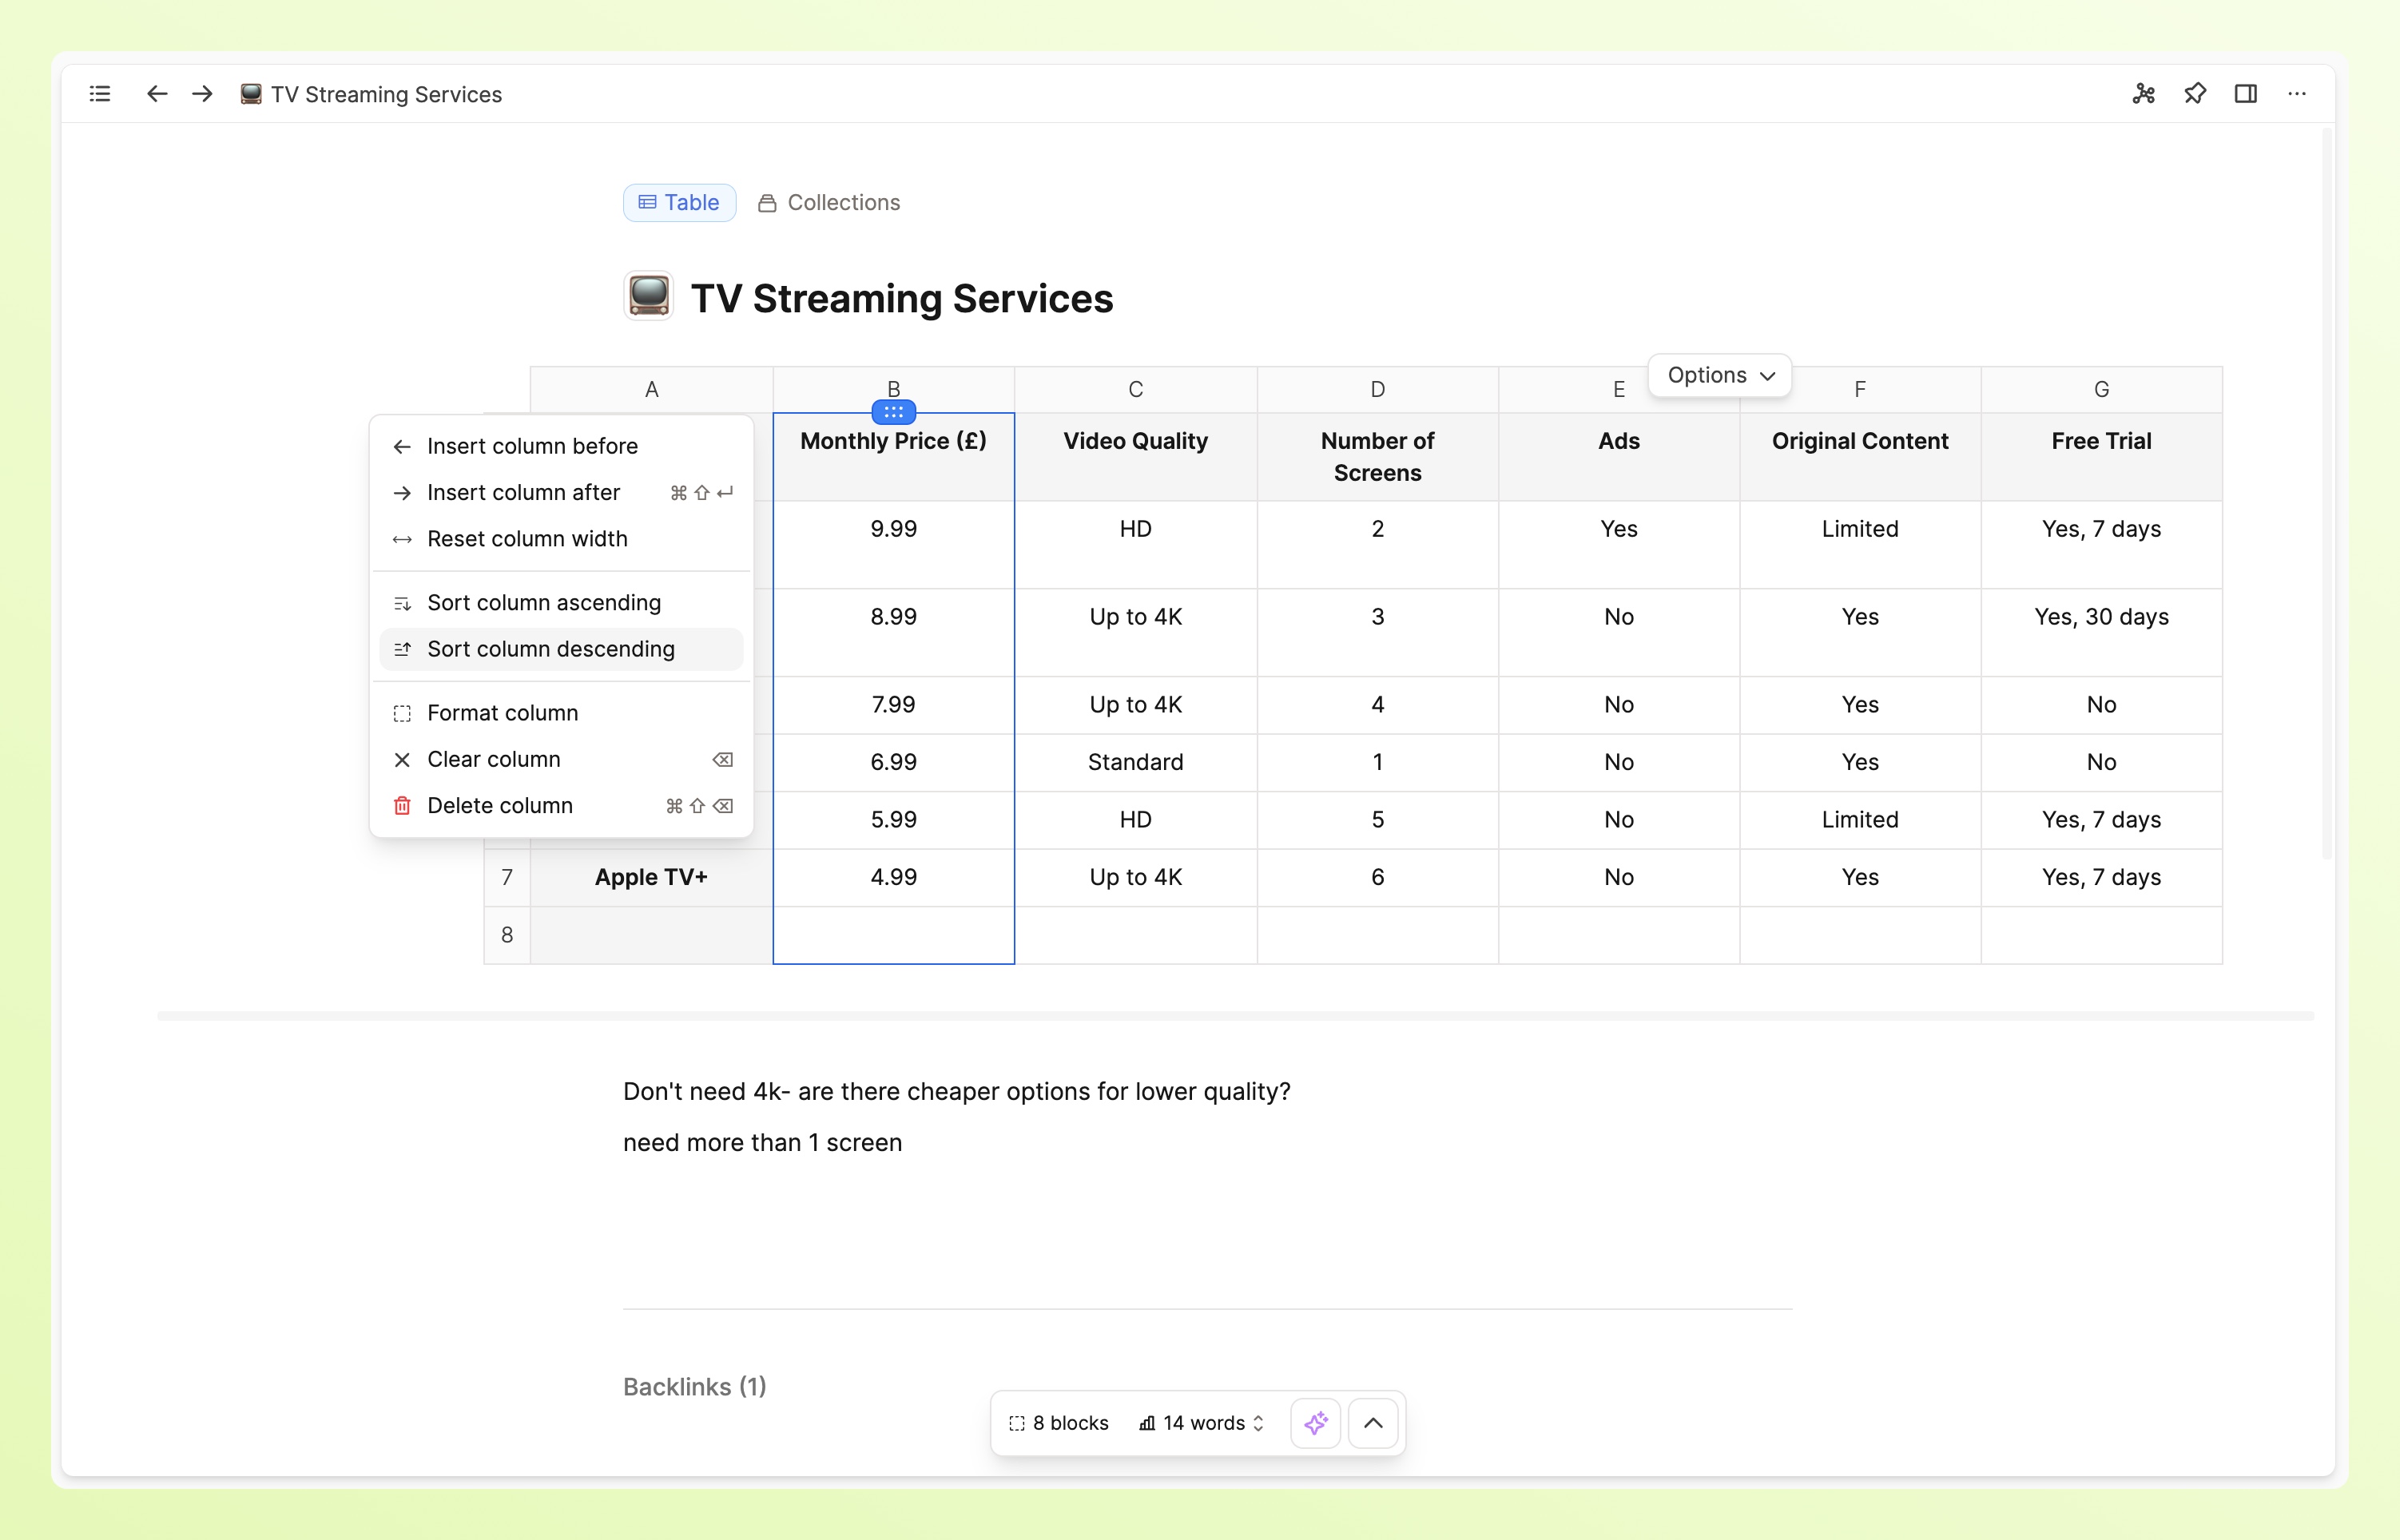Switch to the Table tab
Viewport: 2400px width, 1540px height.
(679, 203)
